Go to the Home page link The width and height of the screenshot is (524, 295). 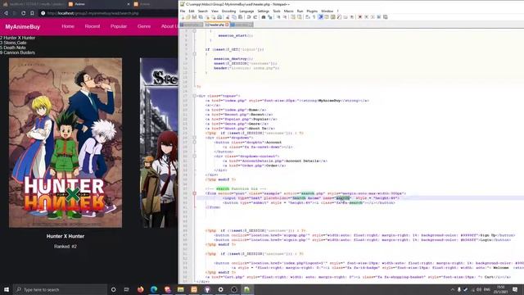[x=68, y=26]
